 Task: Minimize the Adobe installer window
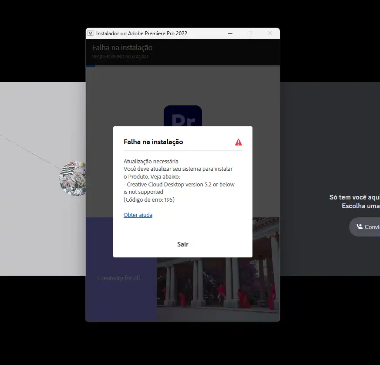click(x=229, y=33)
